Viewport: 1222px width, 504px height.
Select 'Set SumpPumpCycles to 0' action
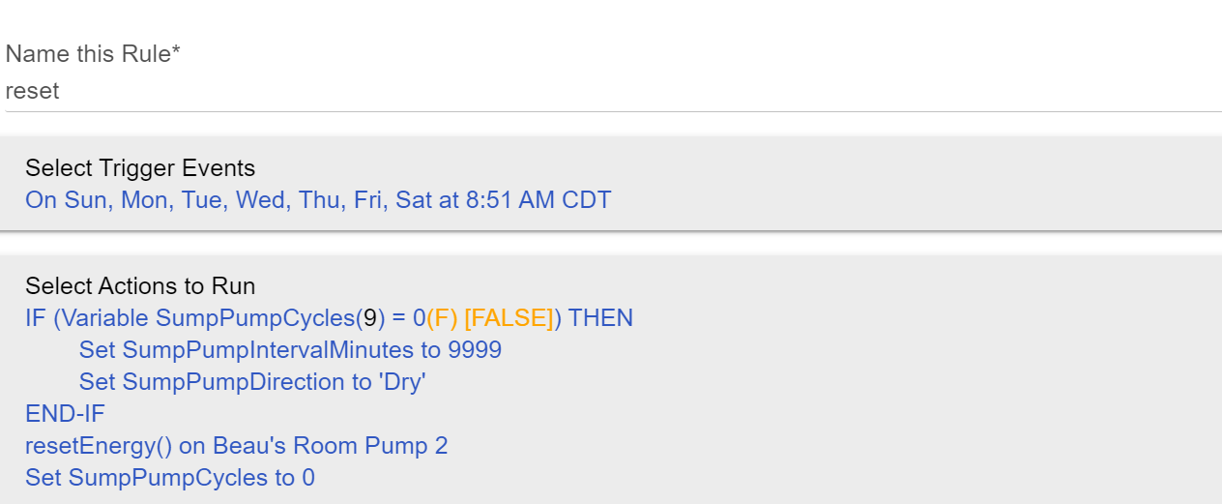coord(170,478)
